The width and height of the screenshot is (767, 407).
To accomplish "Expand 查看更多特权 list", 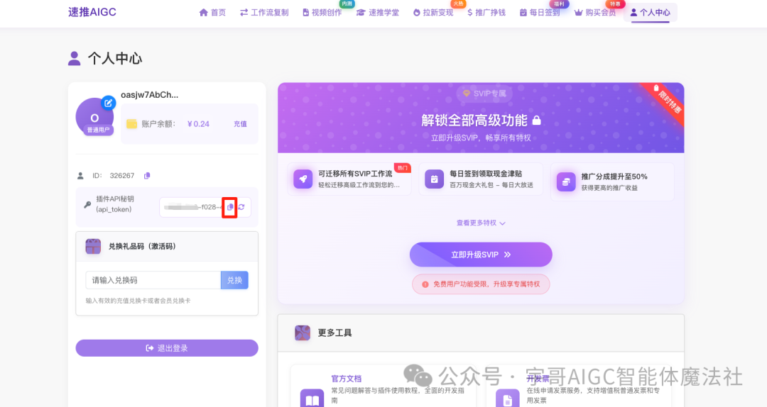I will (481, 223).
